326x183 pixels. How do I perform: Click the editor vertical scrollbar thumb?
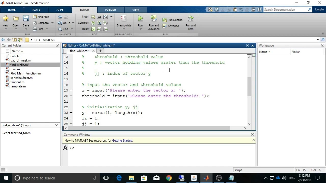[x=249, y=87]
